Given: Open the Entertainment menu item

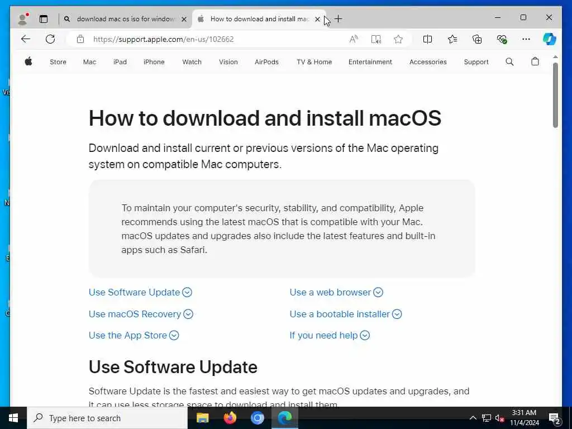Looking at the screenshot, I should coord(370,62).
